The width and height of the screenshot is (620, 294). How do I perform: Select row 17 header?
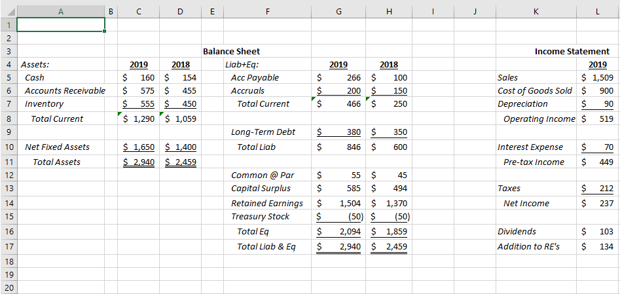tap(9, 246)
